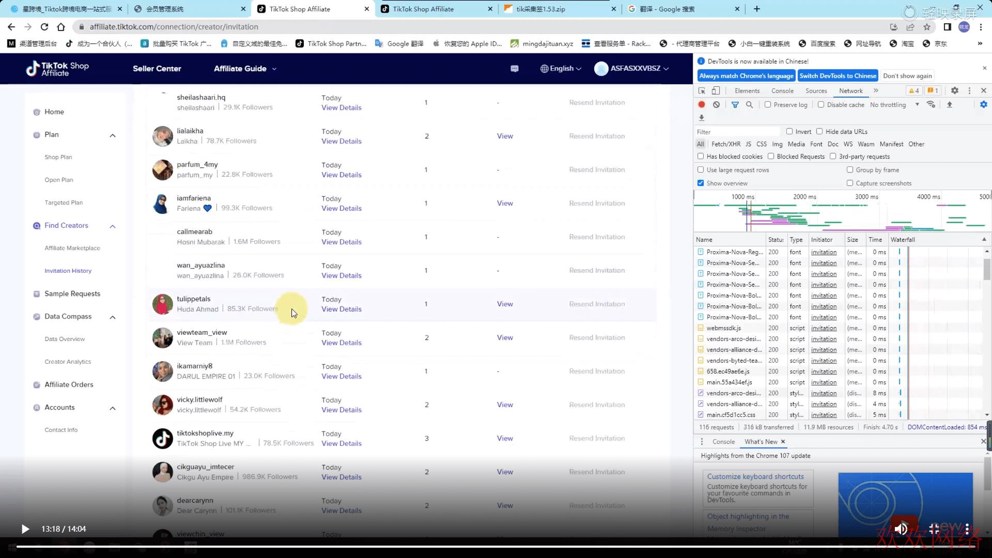The width and height of the screenshot is (992, 558).
Task: Enter video fullscreen mode
Action: pyautogui.click(x=934, y=529)
